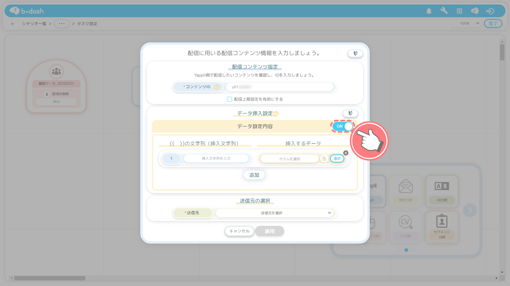Image resolution: width=510 pixels, height=286 pixels.
Task: Click the scroll down arrow
Action: (502, 272)
